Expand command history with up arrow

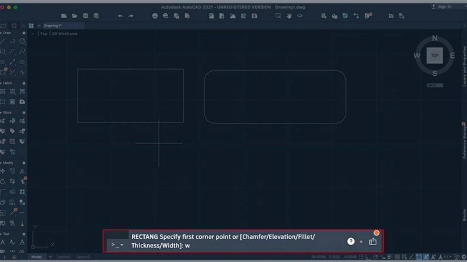point(361,241)
